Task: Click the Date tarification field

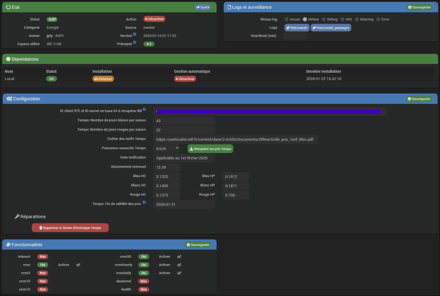Action: click(x=184, y=158)
